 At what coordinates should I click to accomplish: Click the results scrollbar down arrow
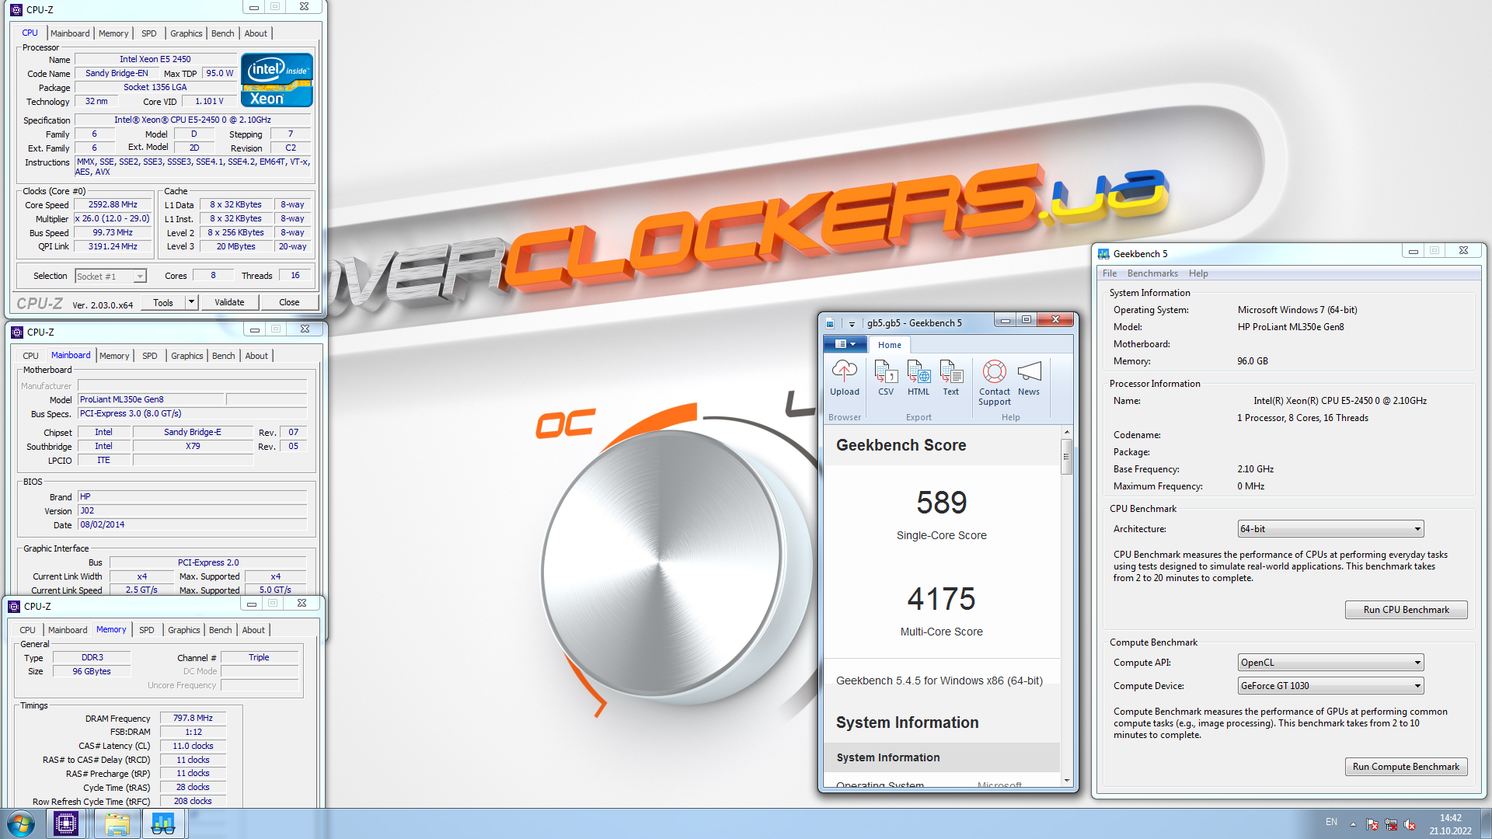[1067, 780]
